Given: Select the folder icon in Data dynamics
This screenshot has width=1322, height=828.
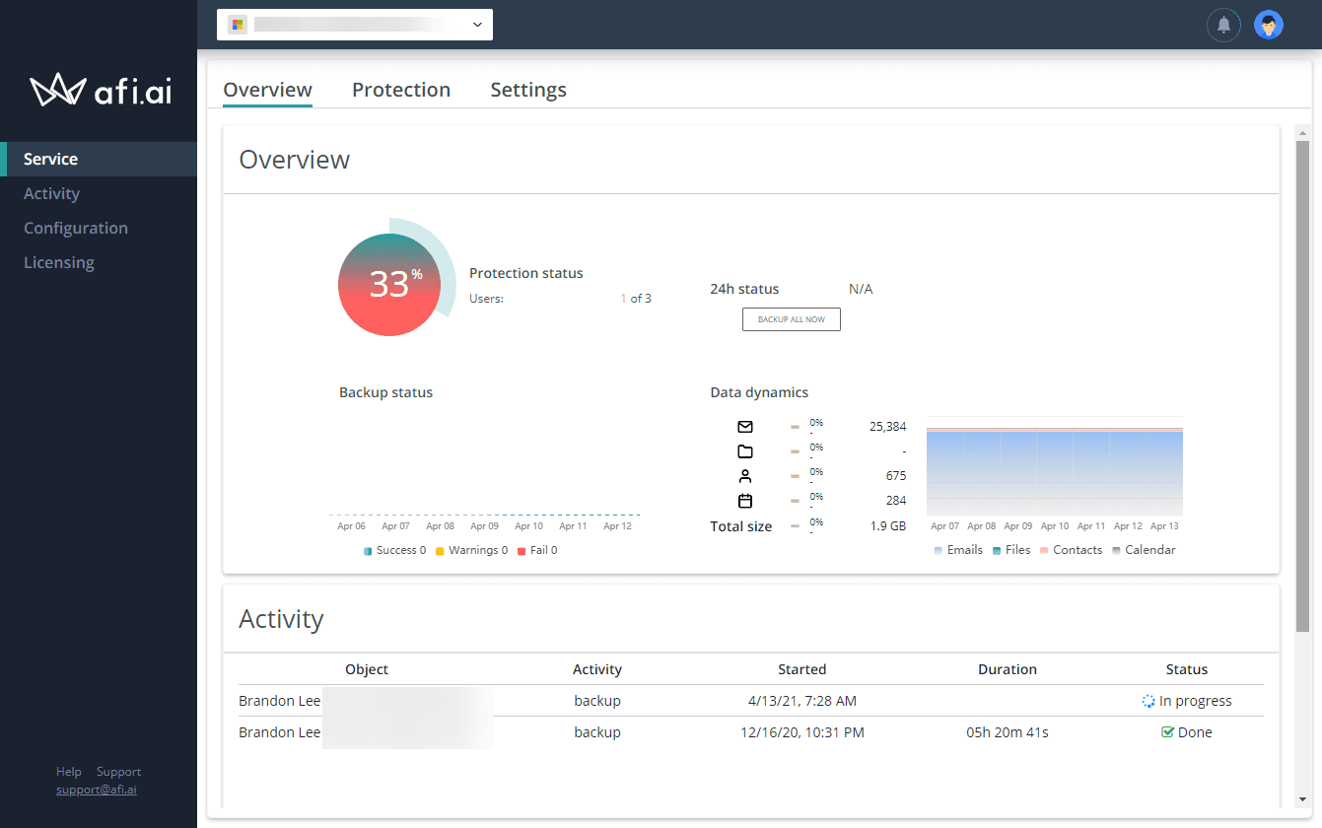Looking at the screenshot, I should point(745,450).
